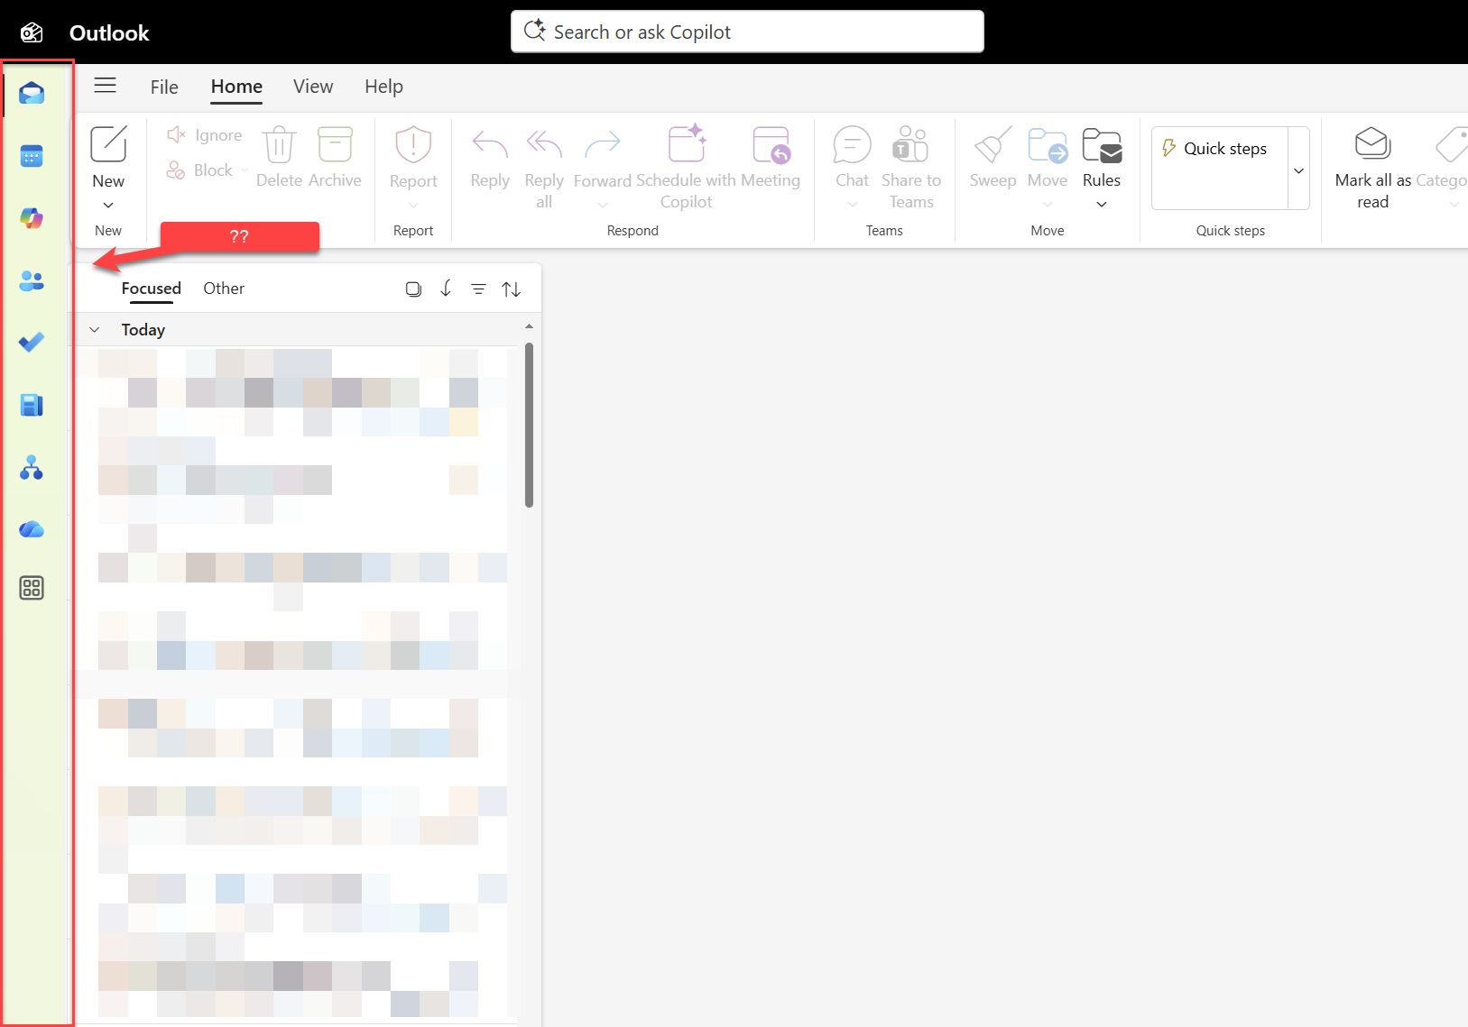Open the Rules dropdown
1468x1027 pixels.
click(x=1101, y=205)
